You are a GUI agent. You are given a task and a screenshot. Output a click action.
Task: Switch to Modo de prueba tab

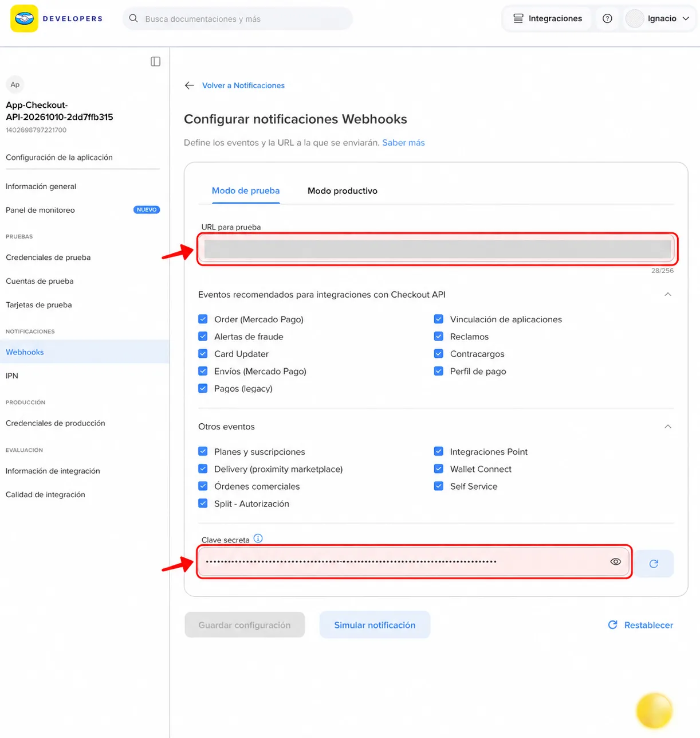(x=246, y=190)
